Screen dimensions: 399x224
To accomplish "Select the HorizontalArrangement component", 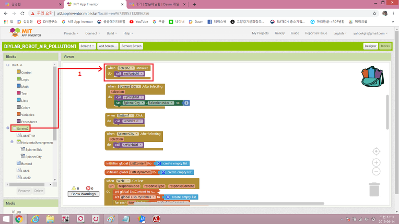I will click(x=34, y=143).
